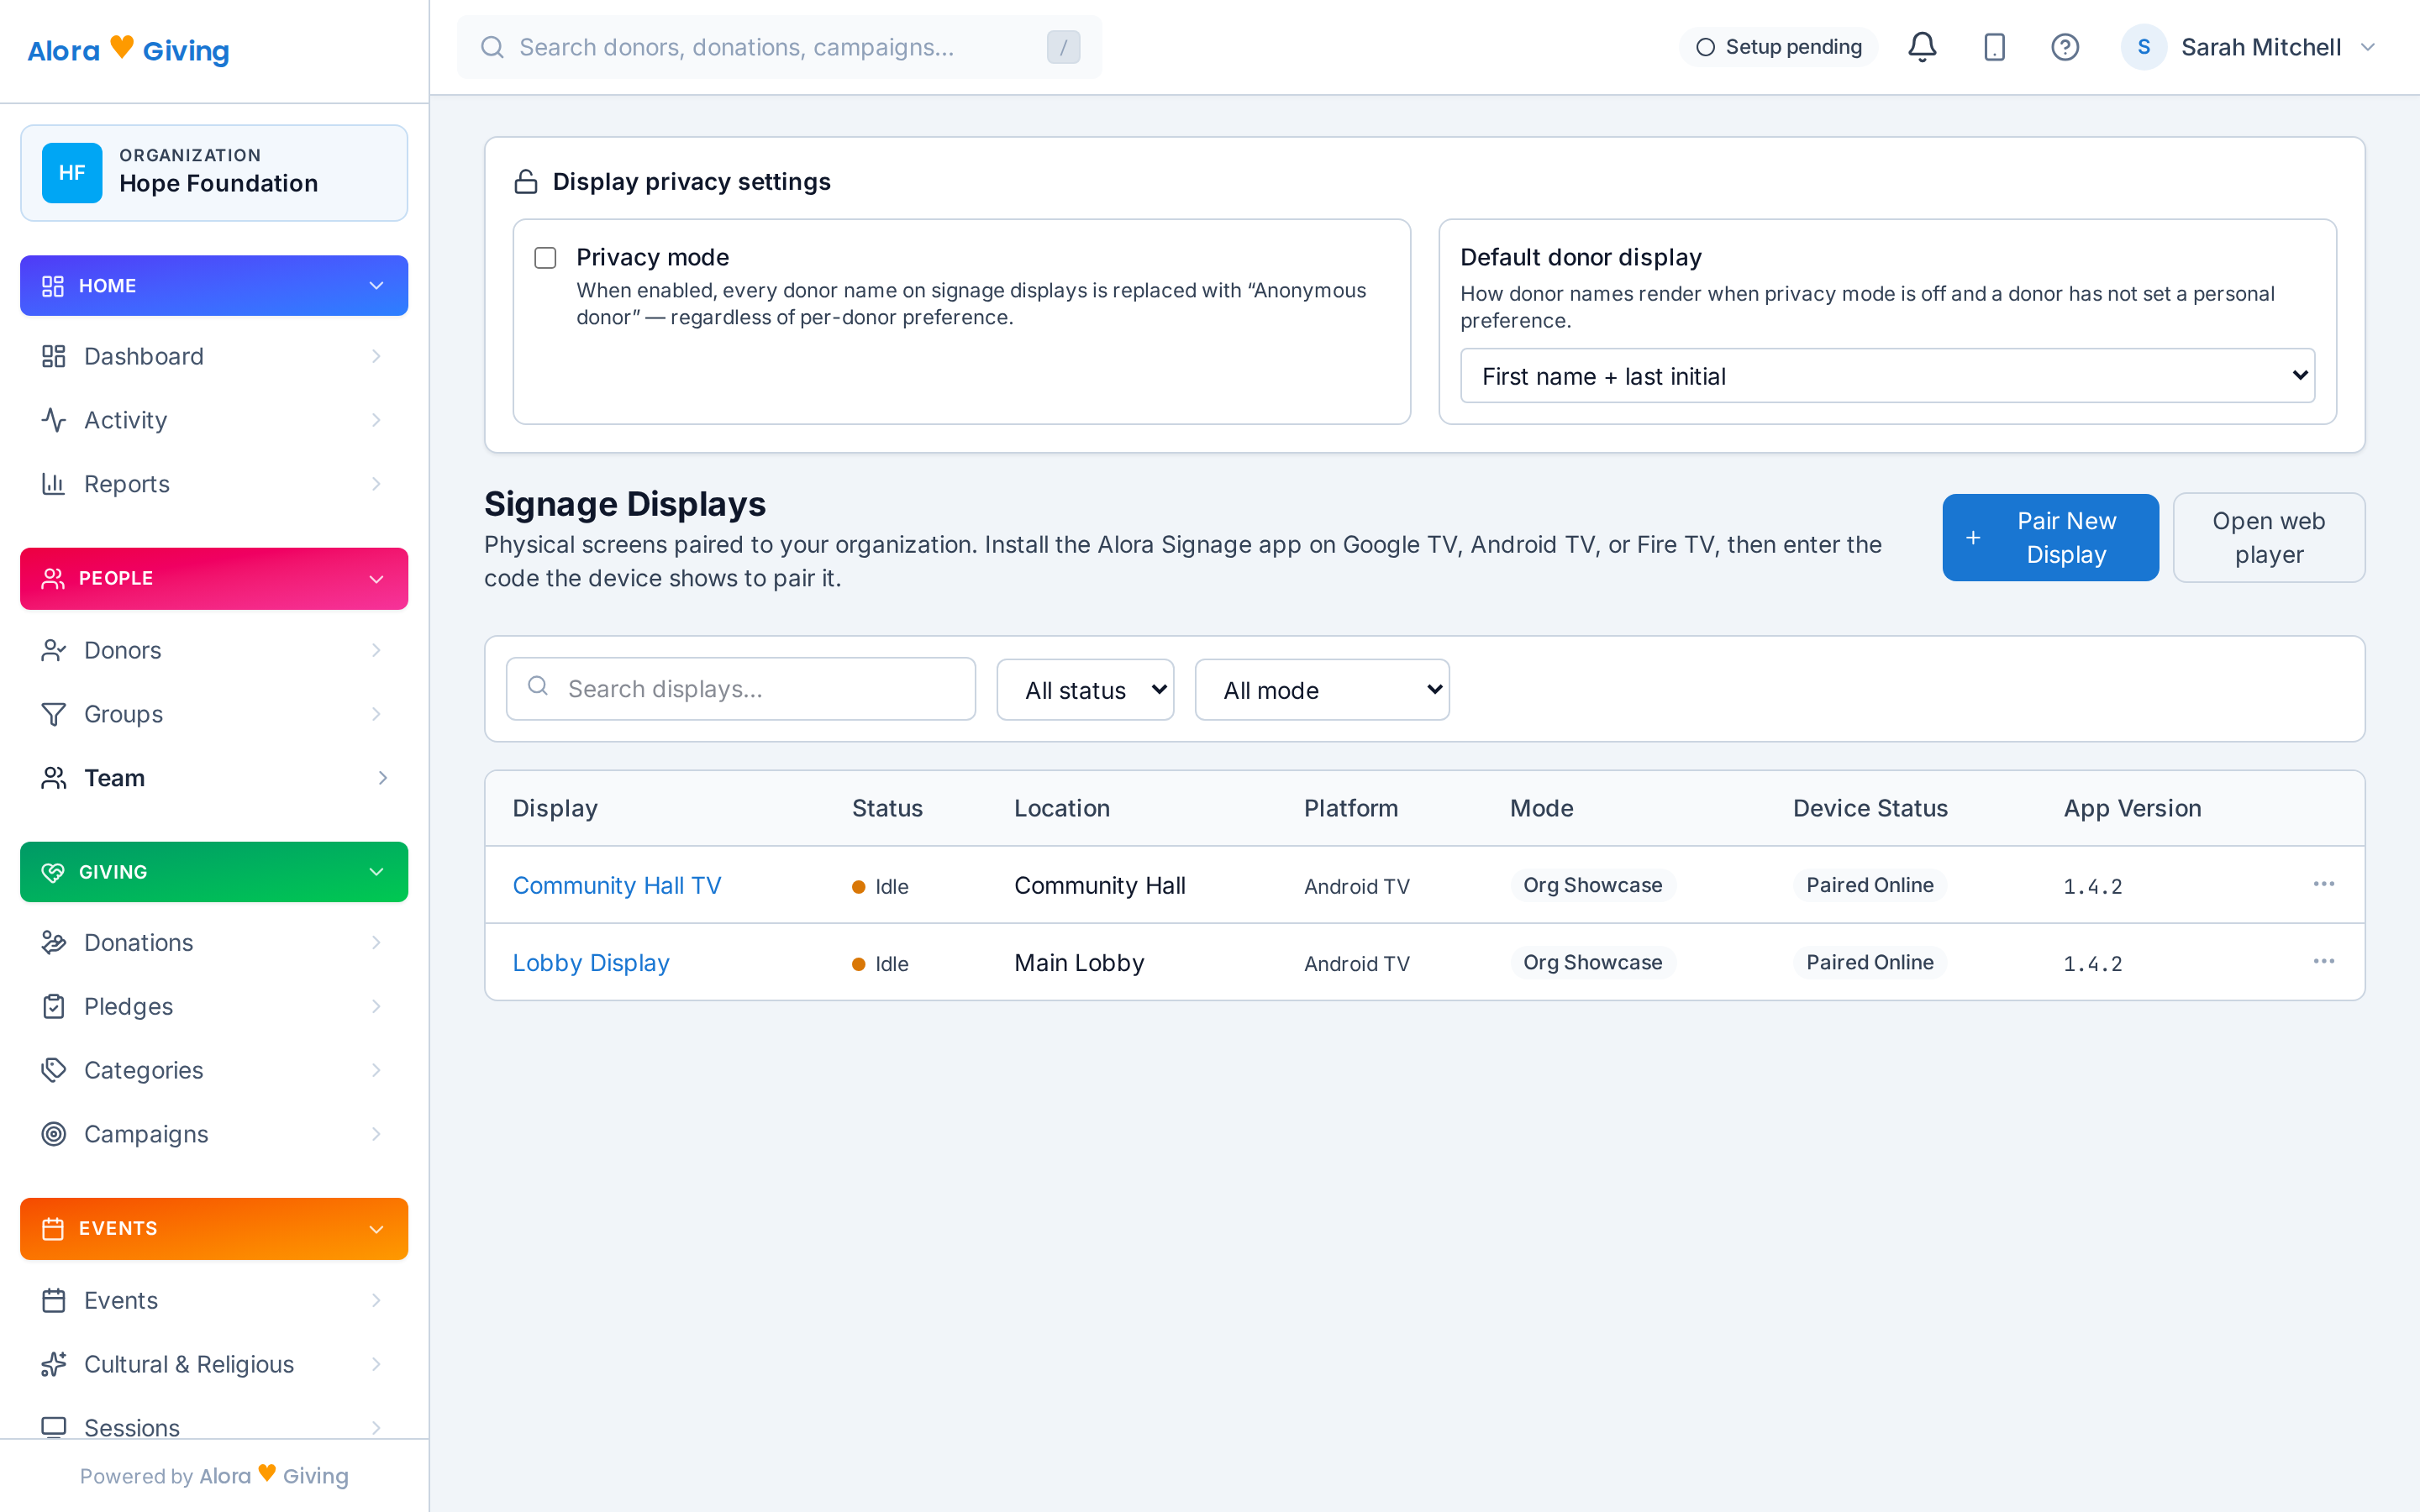Viewport: 2420px width, 1512px height.
Task: Click the Device Status column header
Action: pos(1870,808)
